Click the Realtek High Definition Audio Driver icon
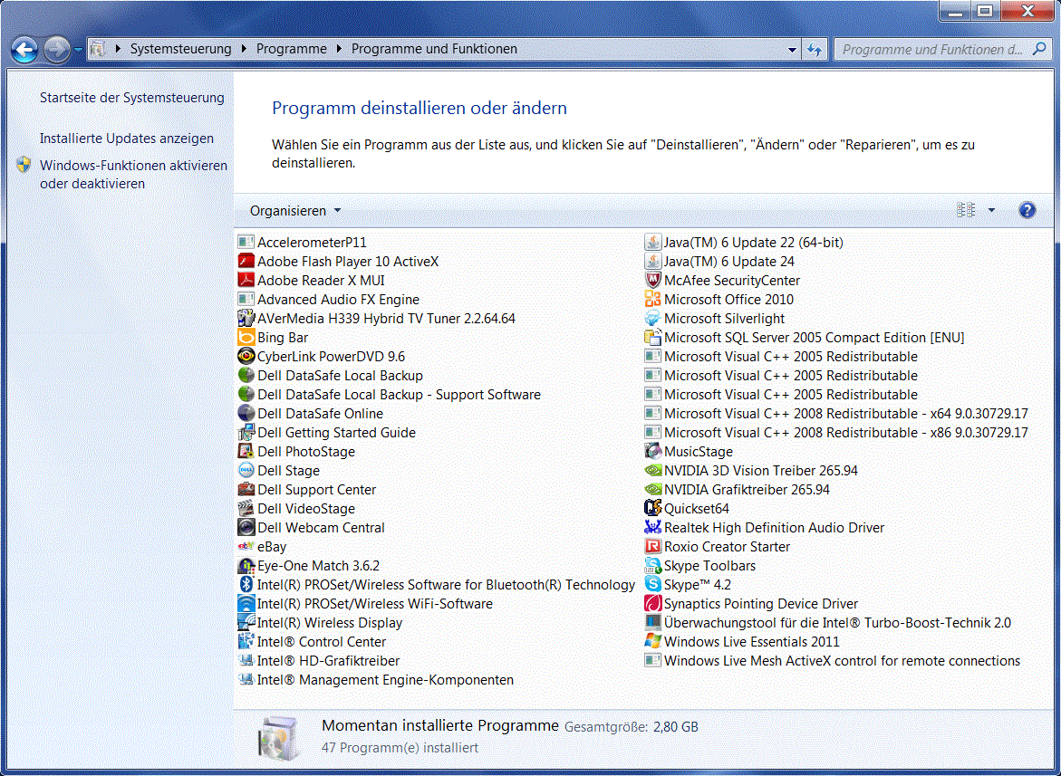 tap(652, 527)
